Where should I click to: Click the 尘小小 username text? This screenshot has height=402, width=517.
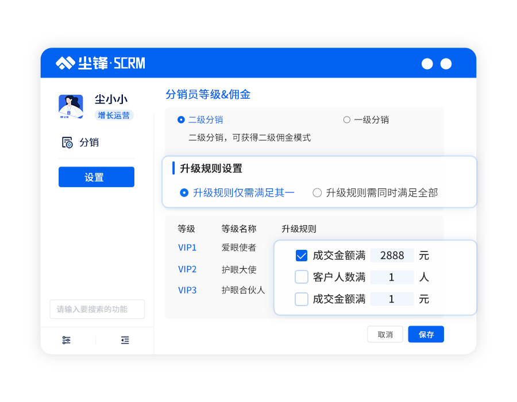click(111, 99)
